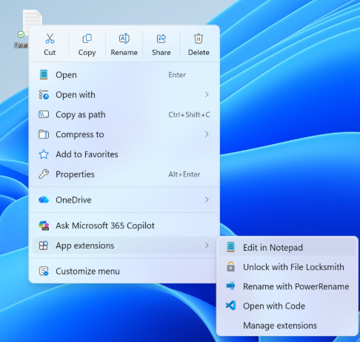Select Copy as path menu entry
Screen dimensions: 360x342
tap(124, 114)
